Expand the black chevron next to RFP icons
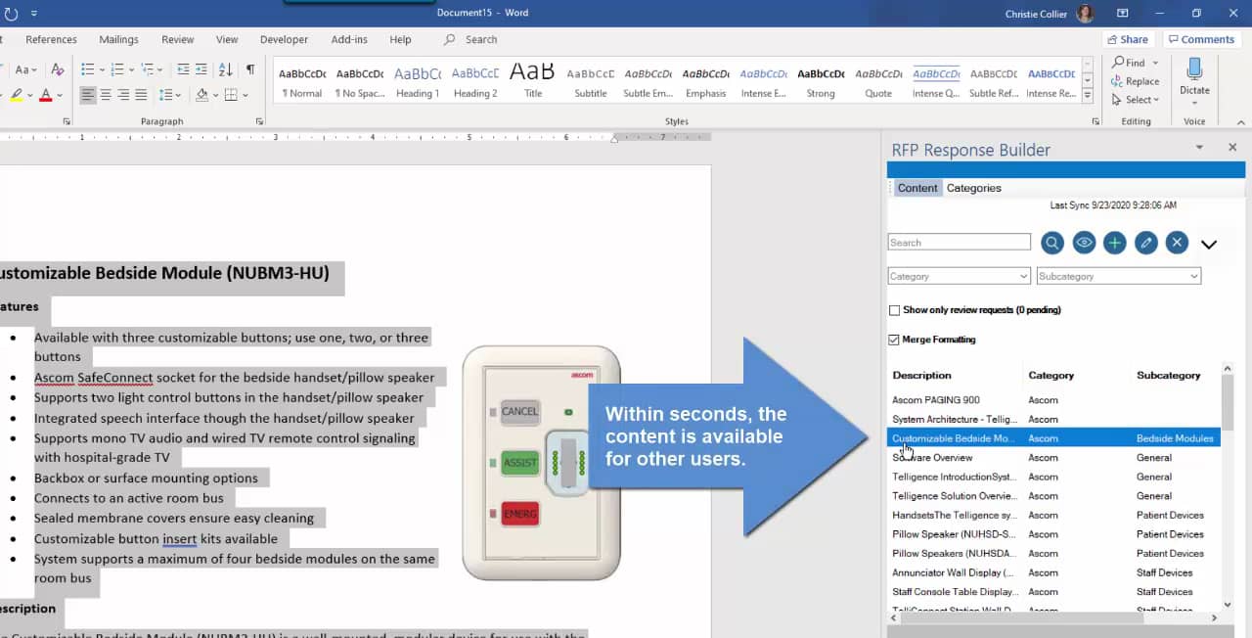Screen dimensions: 1252x638 coord(1209,245)
